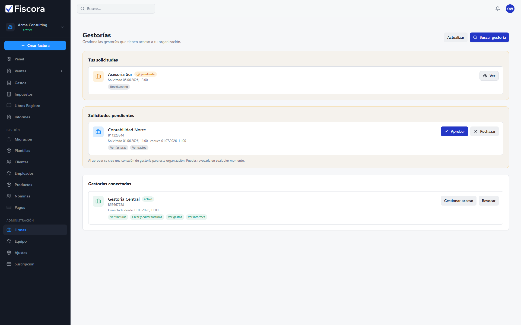The width and height of the screenshot is (521, 325).
Task: Open Plantillas from sidebar
Action: coord(35,151)
